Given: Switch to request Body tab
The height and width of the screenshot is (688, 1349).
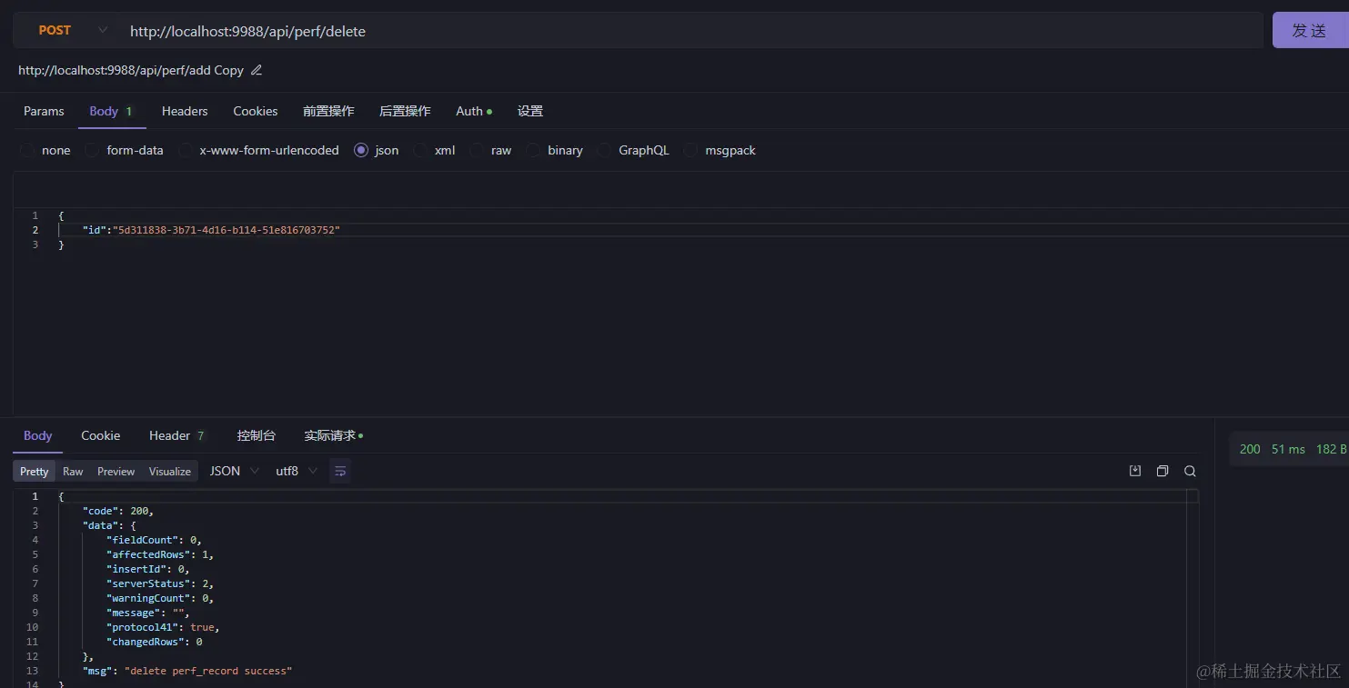Looking at the screenshot, I should pyautogui.click(x=111, y=111).
